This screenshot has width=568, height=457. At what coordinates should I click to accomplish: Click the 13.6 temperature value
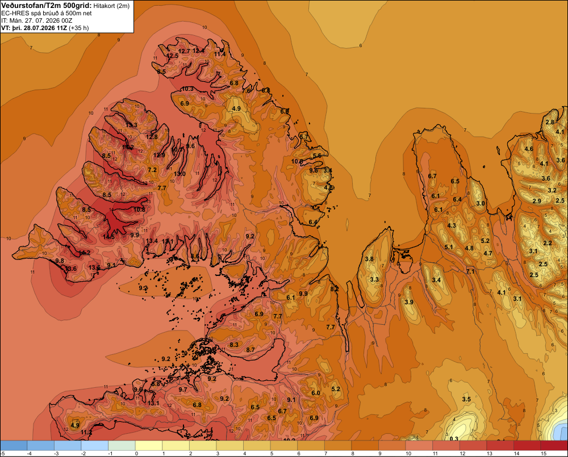point(70,269)
